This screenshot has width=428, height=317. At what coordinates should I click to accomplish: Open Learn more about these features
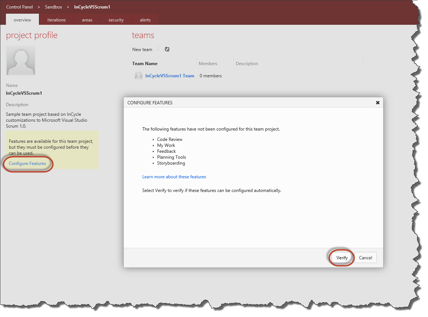point(174,177)
